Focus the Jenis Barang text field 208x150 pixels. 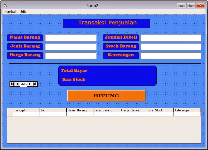coord(71,47)
